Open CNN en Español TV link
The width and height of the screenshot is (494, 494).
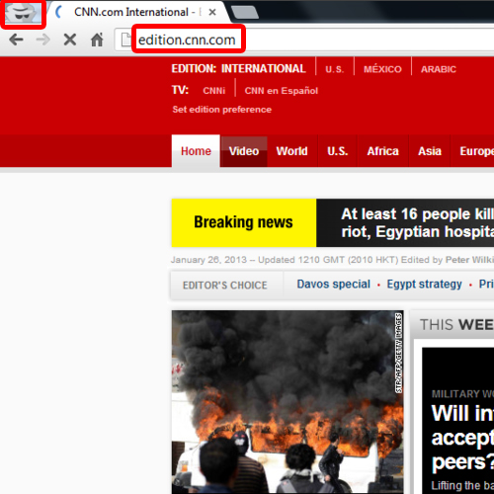(x=282, y=91)
